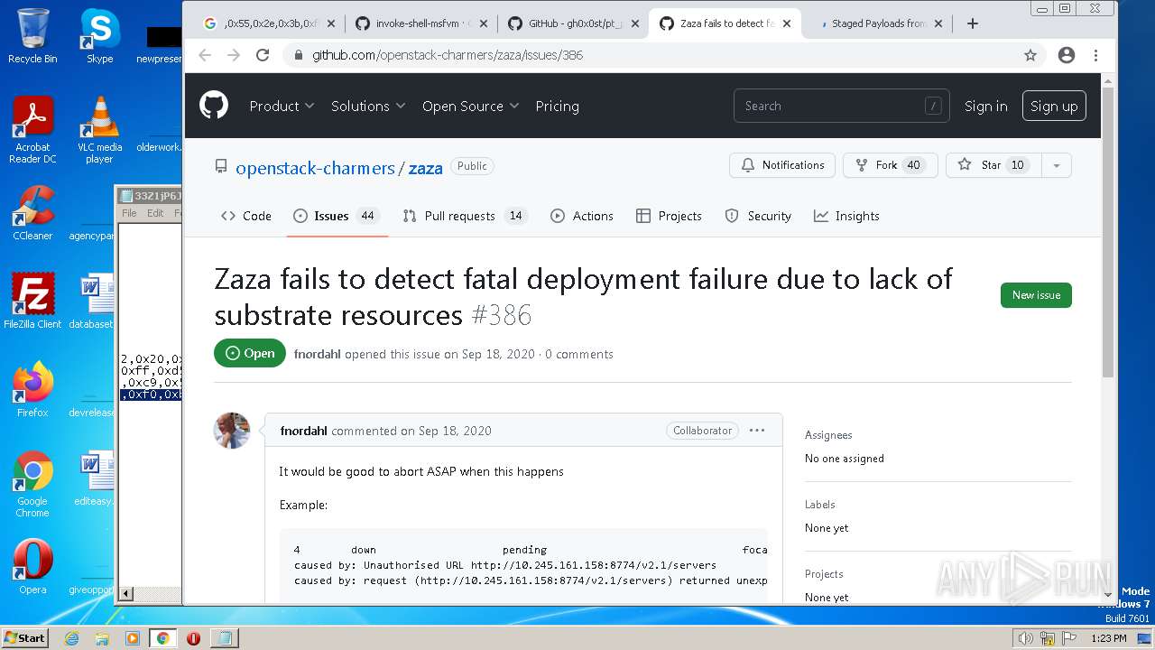Open the Opera desktop icon
The height and width of the screenshot is (650, 1155).
click(32, 567)
